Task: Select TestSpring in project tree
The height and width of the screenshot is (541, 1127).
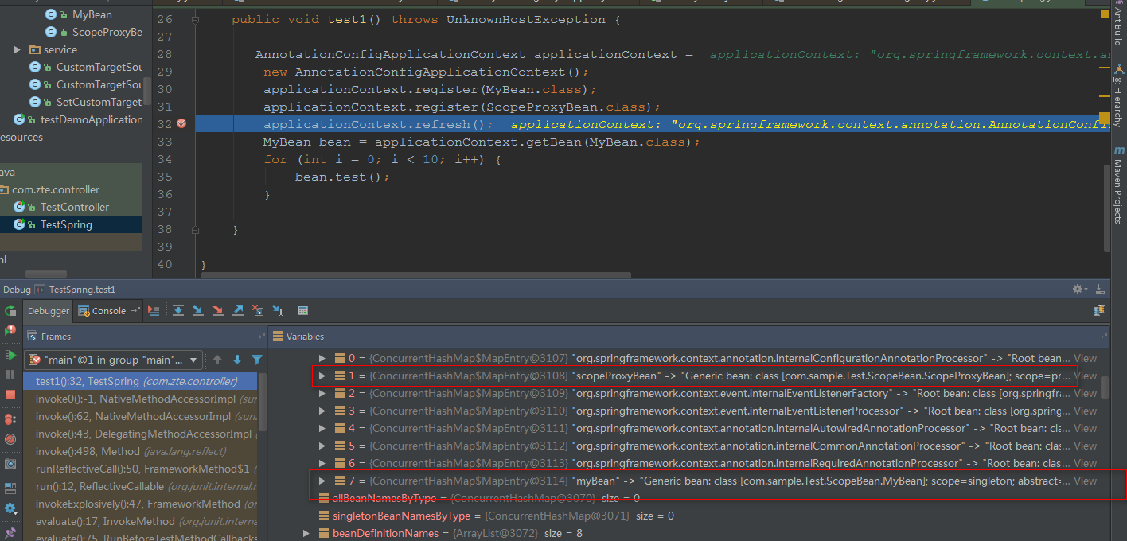Action: pos(66,225)
